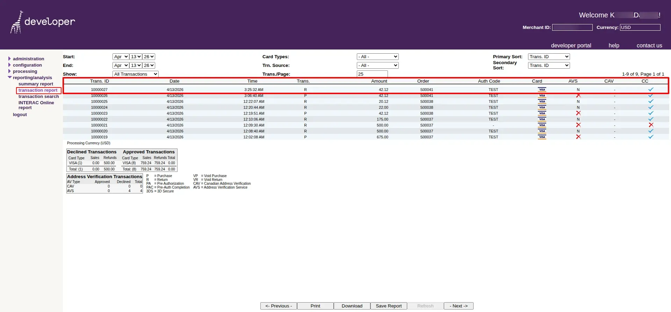
Task: Click Visa card icon for transaction 10000024
Action: click(542, 107)
